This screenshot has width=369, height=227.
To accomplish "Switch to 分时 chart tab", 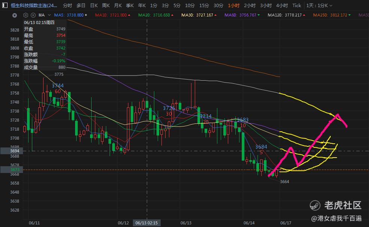I will click(x=67, y=5).
